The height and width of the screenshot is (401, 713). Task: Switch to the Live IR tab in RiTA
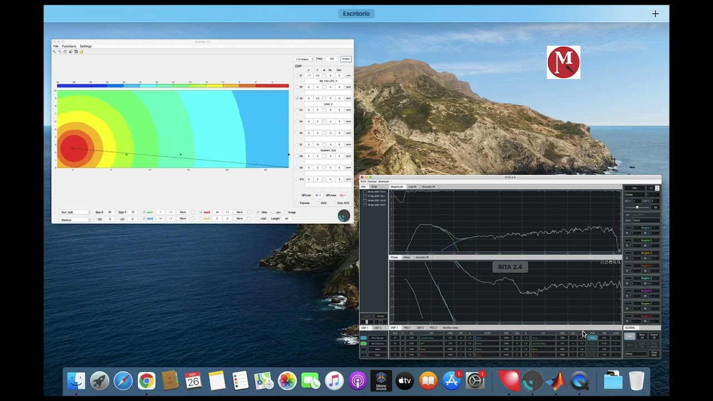coord(412,187)
